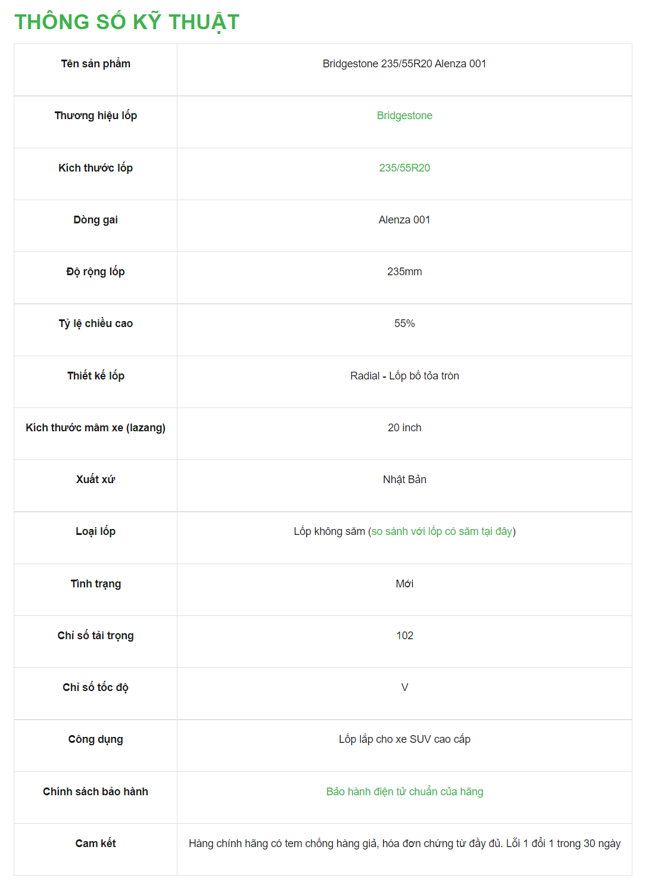This screenshot has height=887, width=664.
Task: Select product name Bridgestone 235/55R20 Alenza 001
Action: [x=404, y=64]
